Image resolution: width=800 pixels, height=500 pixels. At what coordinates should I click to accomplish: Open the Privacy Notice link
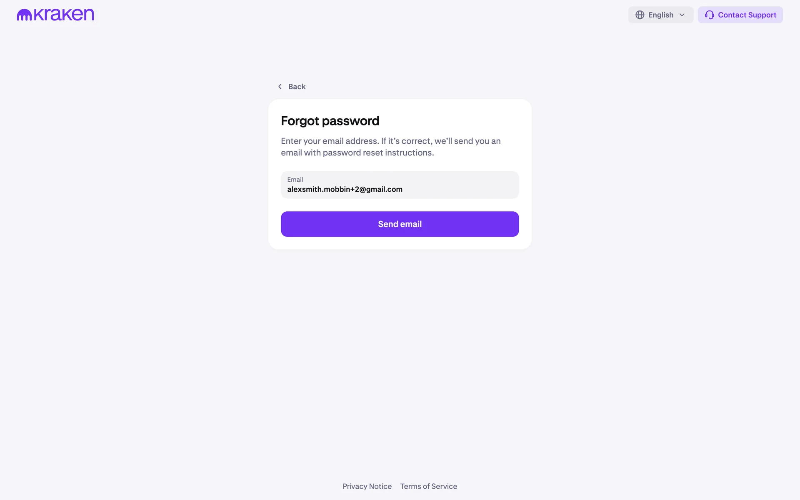point(367,486)
